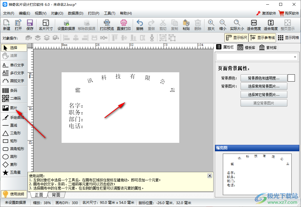Choose the 圆弧文字 arc text tool

pos(14,81)
